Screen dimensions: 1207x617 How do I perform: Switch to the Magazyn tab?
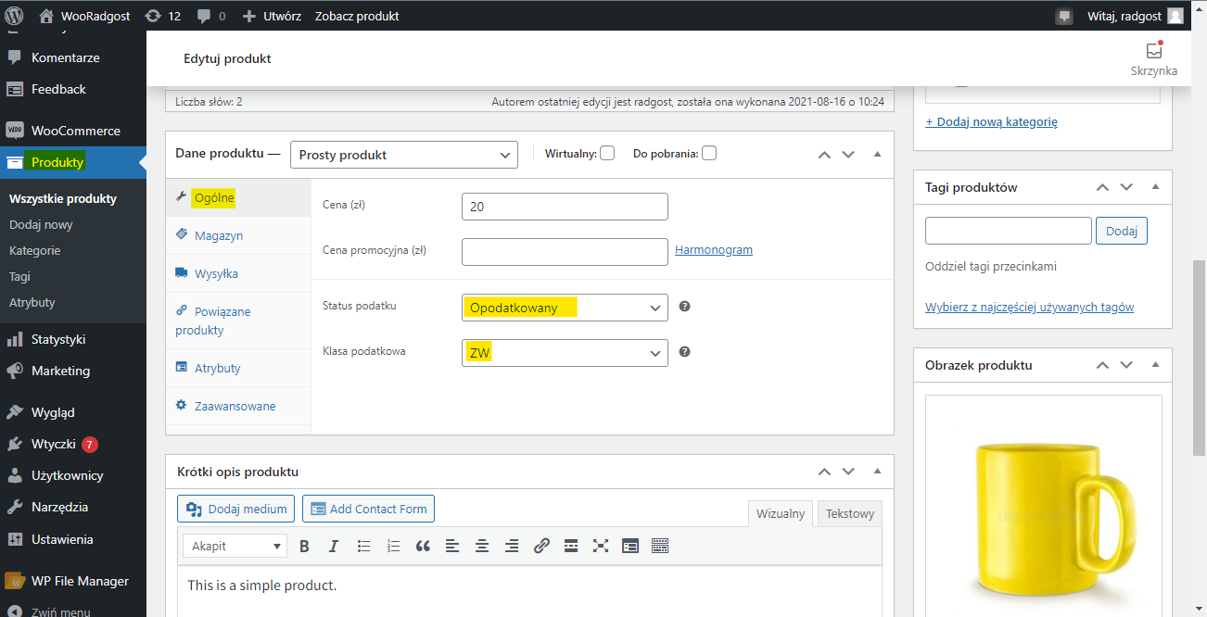point(219,236)
